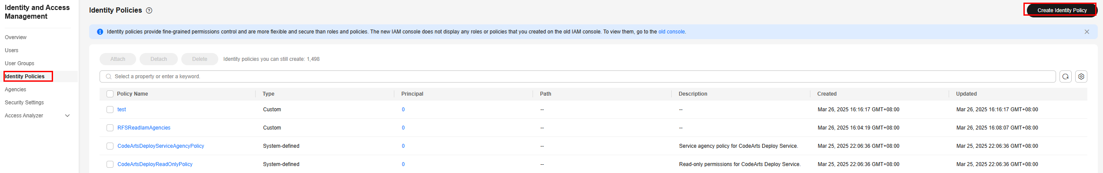Tick the CodeArtsDeployReadOnlyPolicy checkbox

[x=110, y=164]
